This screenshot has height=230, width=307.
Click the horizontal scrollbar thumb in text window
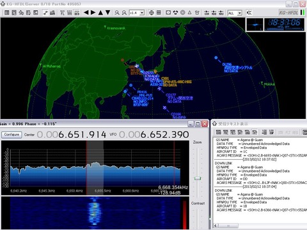(228, 226)
